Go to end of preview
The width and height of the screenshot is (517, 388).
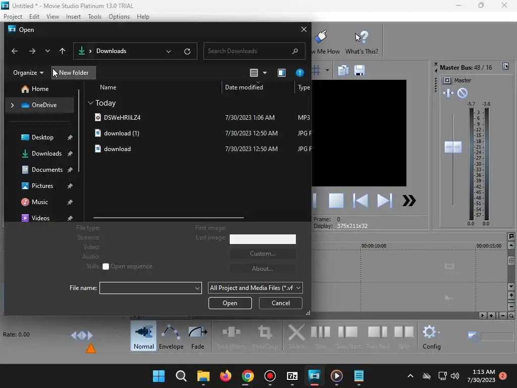point(384,201)
